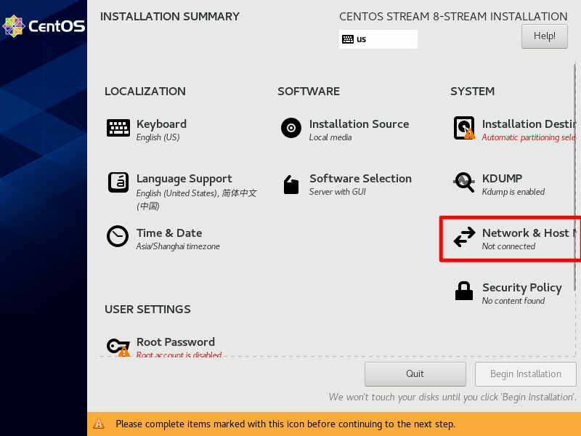This screenshot has height=436, width=581.
Task: Click the Installation Destination disk icon
Action: click(464, 128)
